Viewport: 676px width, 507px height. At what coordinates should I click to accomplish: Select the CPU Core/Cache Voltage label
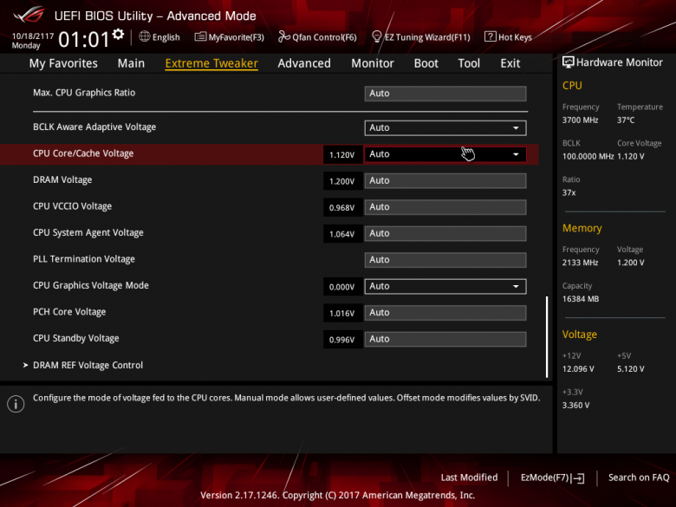pyautogui.click(x=83, y=153)
